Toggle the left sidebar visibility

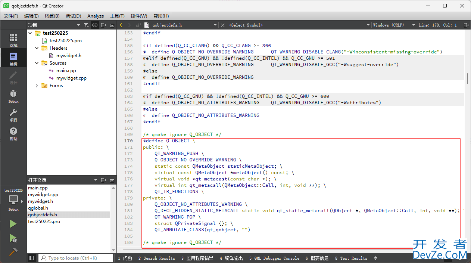pos(32,258)
